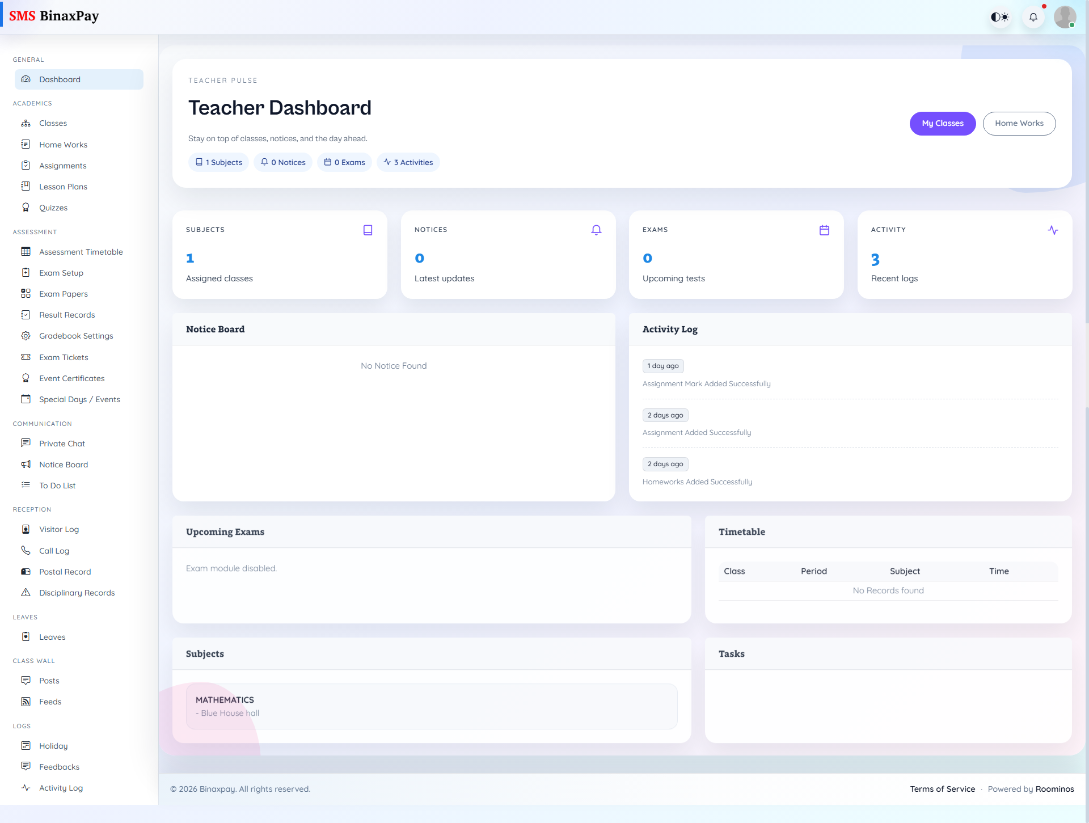
Task: Click the notification bell in the top bar
Action: point(1033,16)
